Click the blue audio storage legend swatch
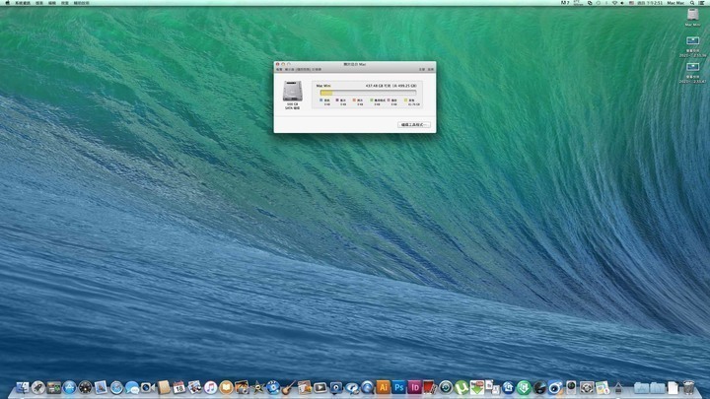Screen dimensions: 710x399 tap(321, 100)
